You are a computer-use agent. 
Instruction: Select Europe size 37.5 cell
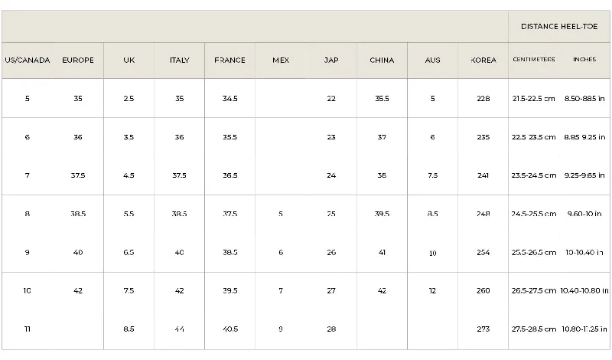tap(78, 175)
